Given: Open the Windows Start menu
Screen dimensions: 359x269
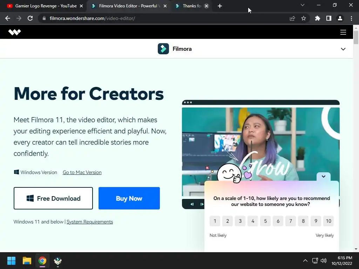Looking at the screenshot, I should click(x=11, y=261).
